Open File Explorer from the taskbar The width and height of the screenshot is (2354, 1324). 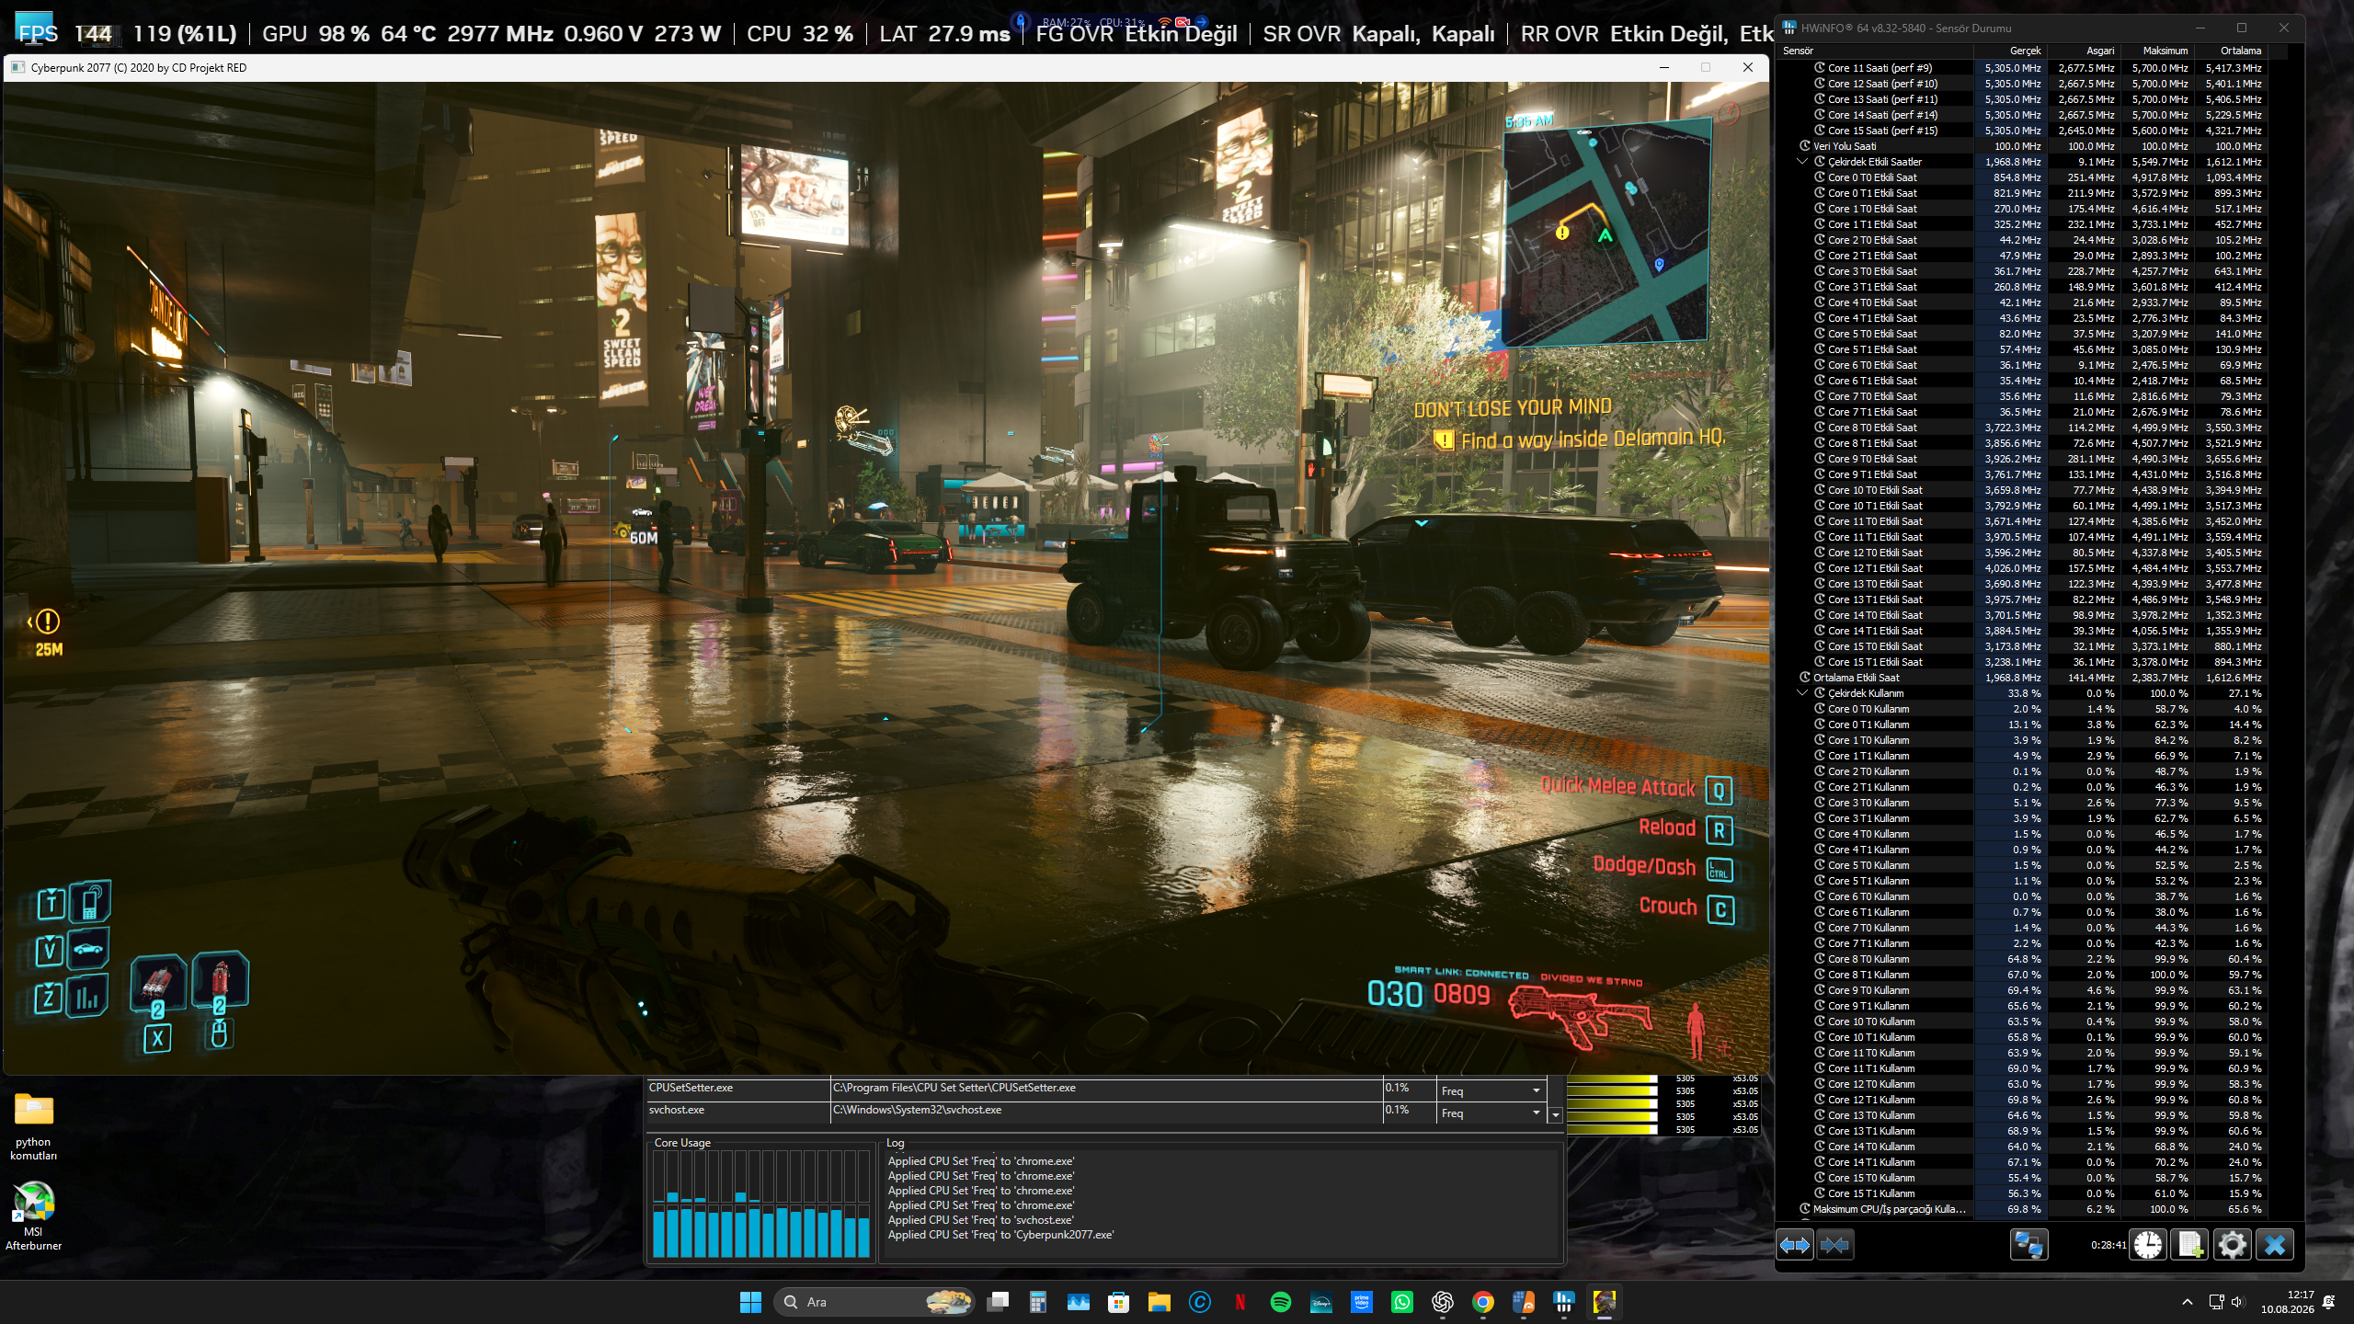(x=1160, y=1302)
